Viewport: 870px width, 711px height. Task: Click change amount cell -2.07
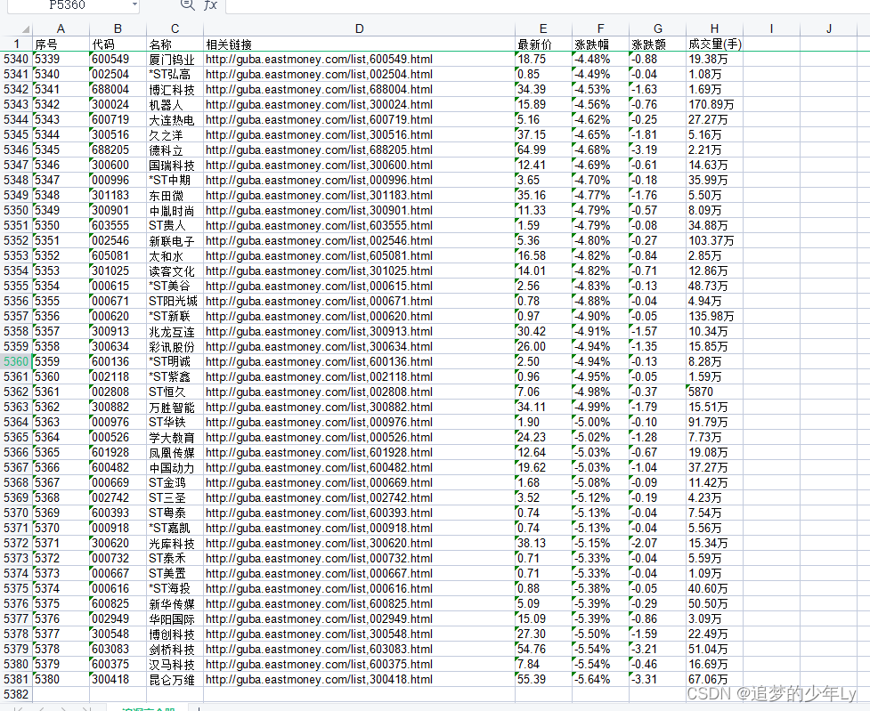[657, 544]
